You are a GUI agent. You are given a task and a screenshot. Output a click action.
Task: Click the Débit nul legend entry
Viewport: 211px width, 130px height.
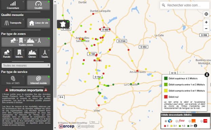coord(173,97)
